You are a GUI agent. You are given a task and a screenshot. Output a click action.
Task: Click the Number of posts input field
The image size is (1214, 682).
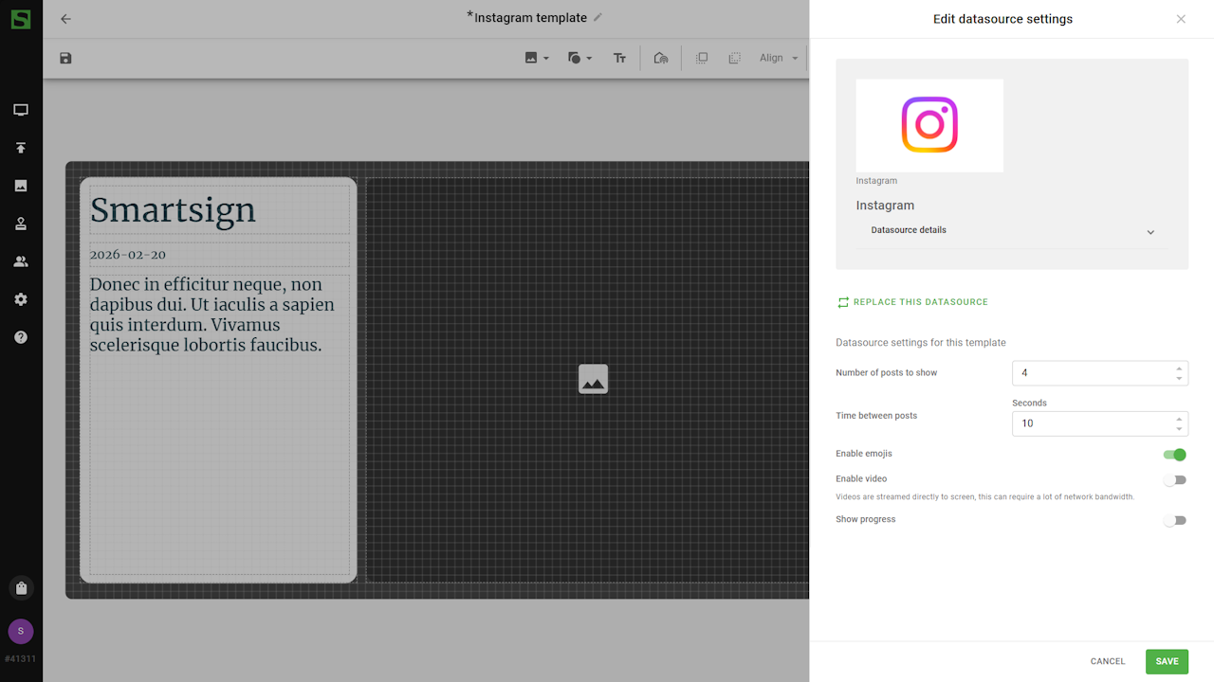[x=1091, y=373]
